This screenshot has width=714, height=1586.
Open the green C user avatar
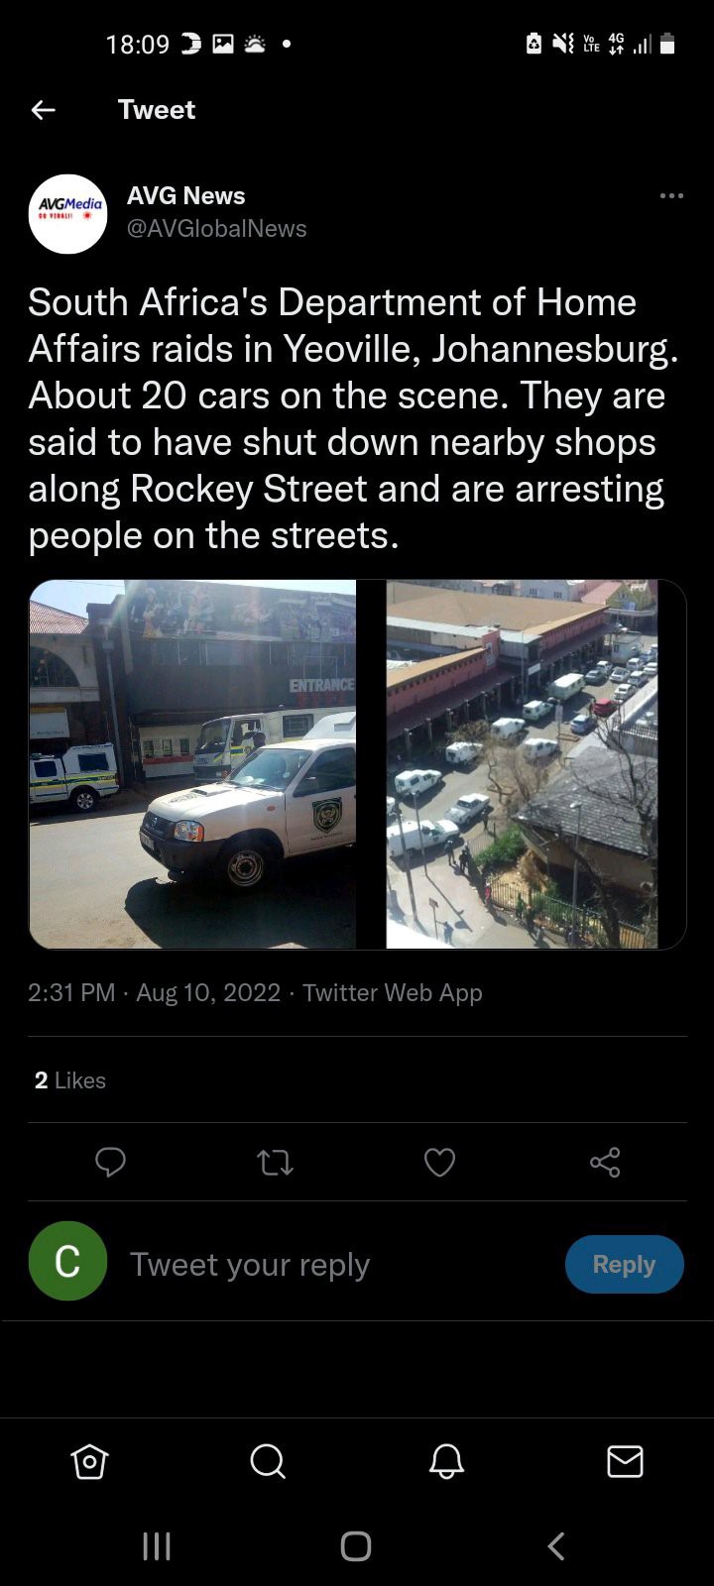pos(67,1261)
